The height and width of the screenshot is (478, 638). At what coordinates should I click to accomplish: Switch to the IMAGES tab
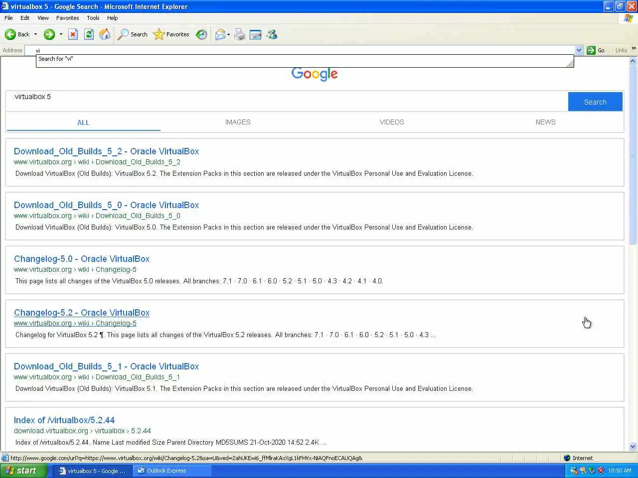[x=238, y=122]
